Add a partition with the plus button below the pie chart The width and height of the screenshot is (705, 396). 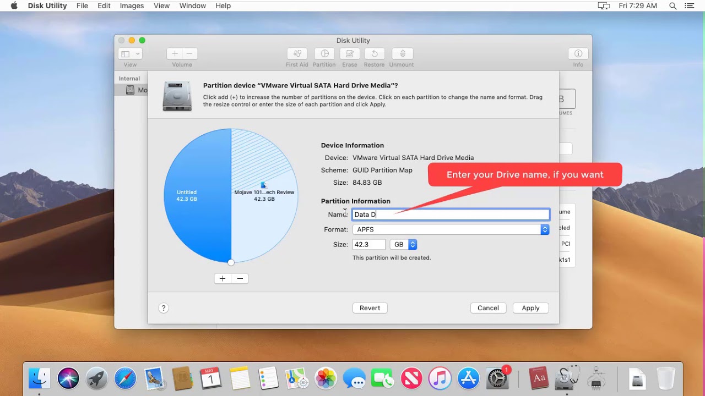(223, 278)
